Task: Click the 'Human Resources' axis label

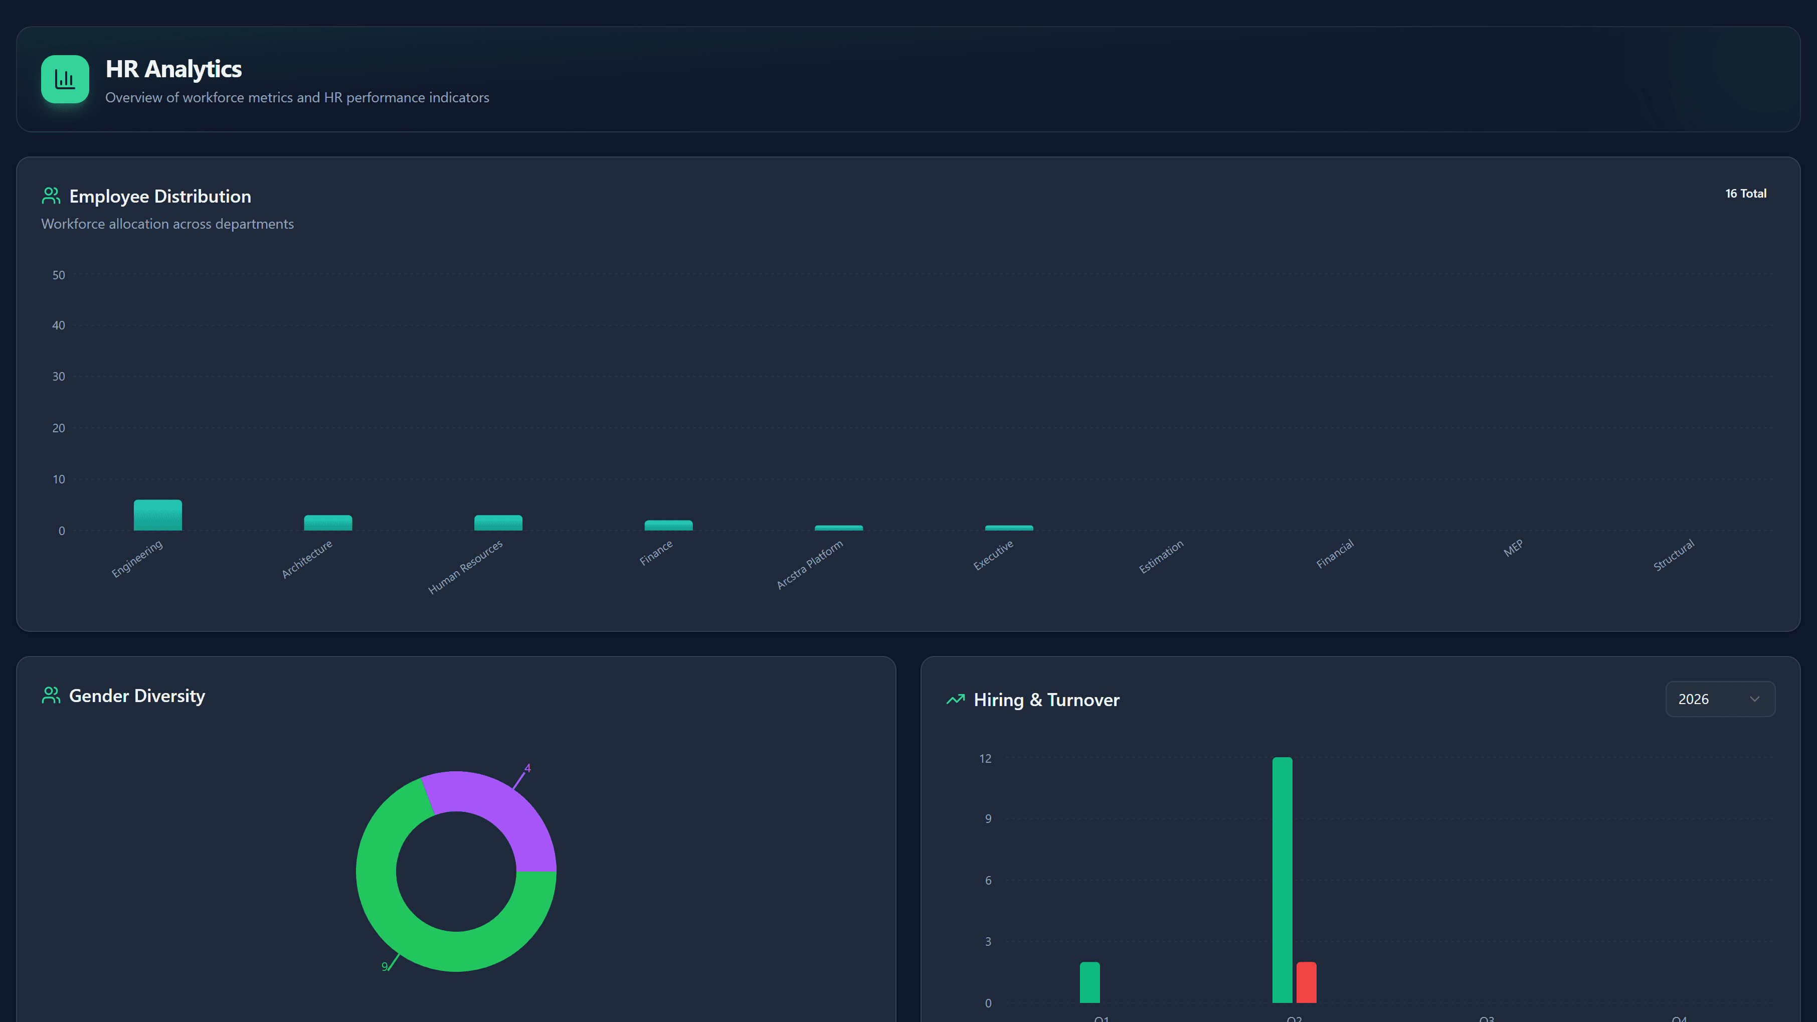Action: pos(466,567)
